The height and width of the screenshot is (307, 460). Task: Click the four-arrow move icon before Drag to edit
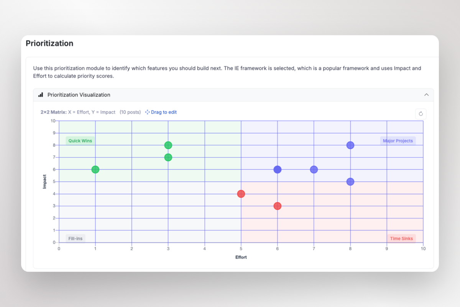pyautogui.click(x=147, y=112)
